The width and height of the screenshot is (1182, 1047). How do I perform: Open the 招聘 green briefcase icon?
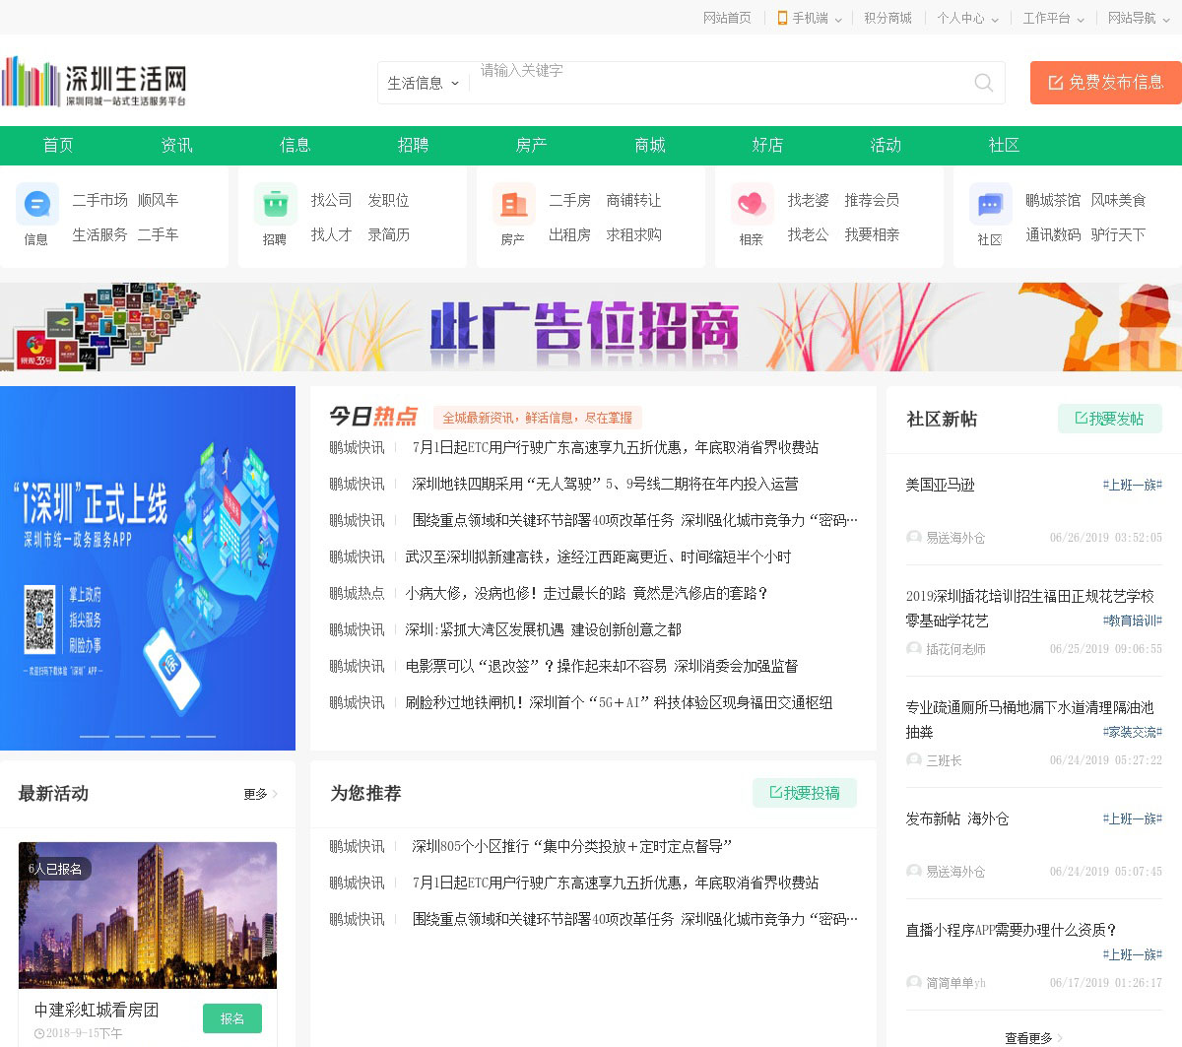276,205
